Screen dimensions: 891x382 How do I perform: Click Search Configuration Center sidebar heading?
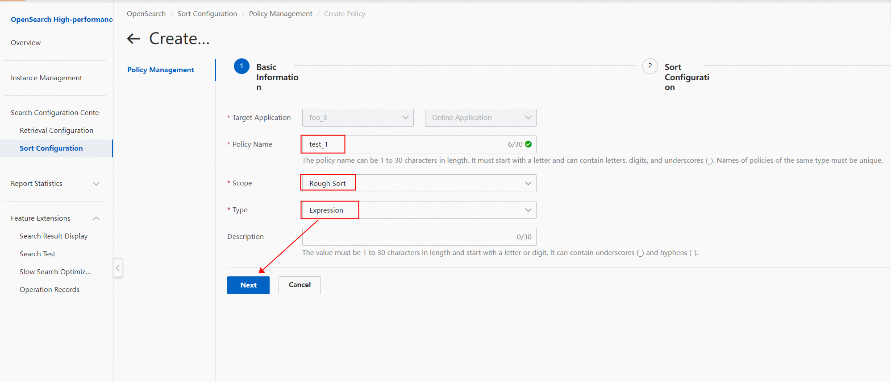pyautogui.click(x=55, y=113)
